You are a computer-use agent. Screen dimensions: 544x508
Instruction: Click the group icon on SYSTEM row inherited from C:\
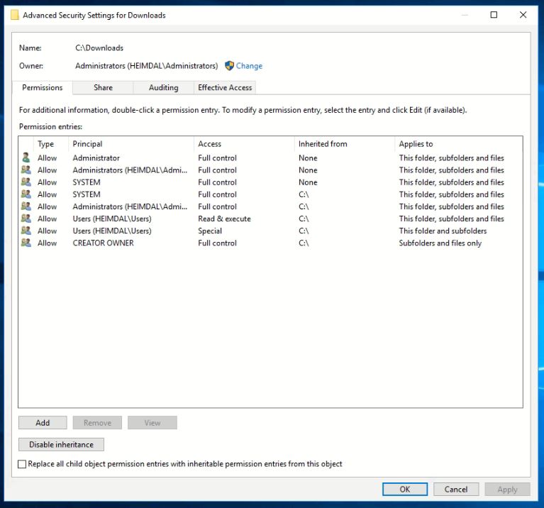click(26, 194)
